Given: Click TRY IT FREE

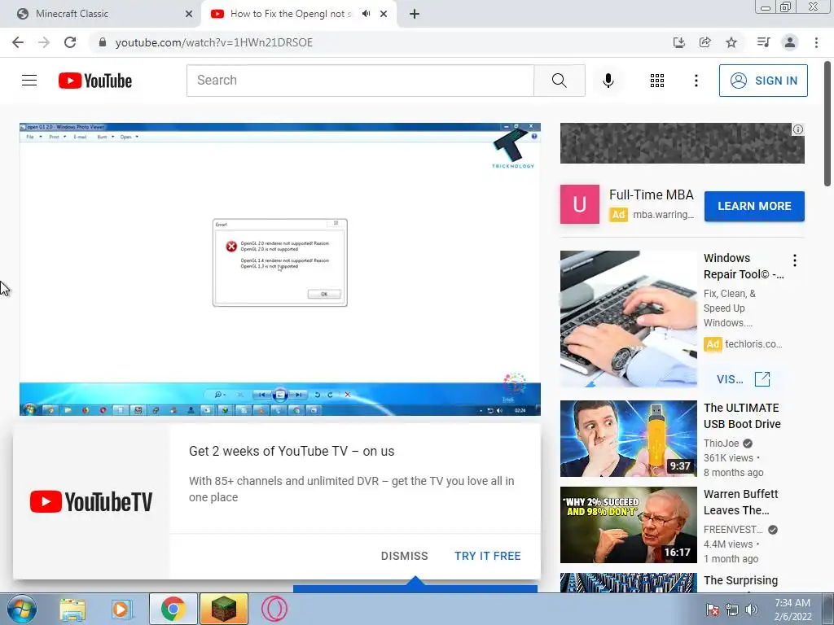Looking at the screenshot, I should tap(487, 556).
